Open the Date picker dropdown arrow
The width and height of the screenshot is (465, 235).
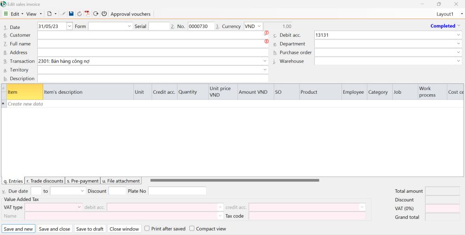(69, 26)
